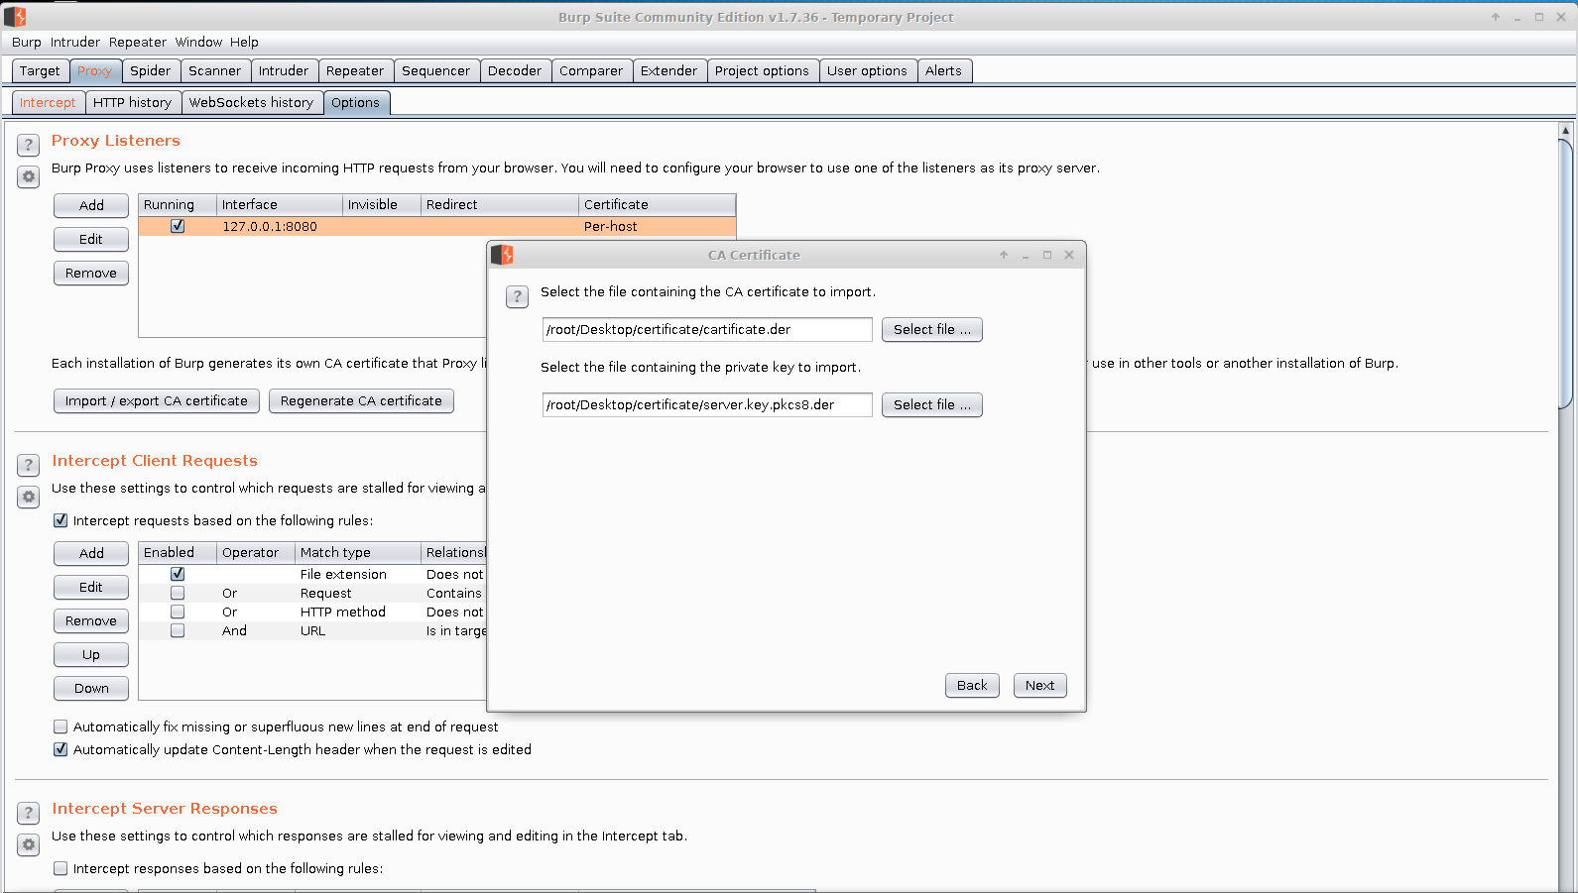Click the Match type column header

[358, 552]
